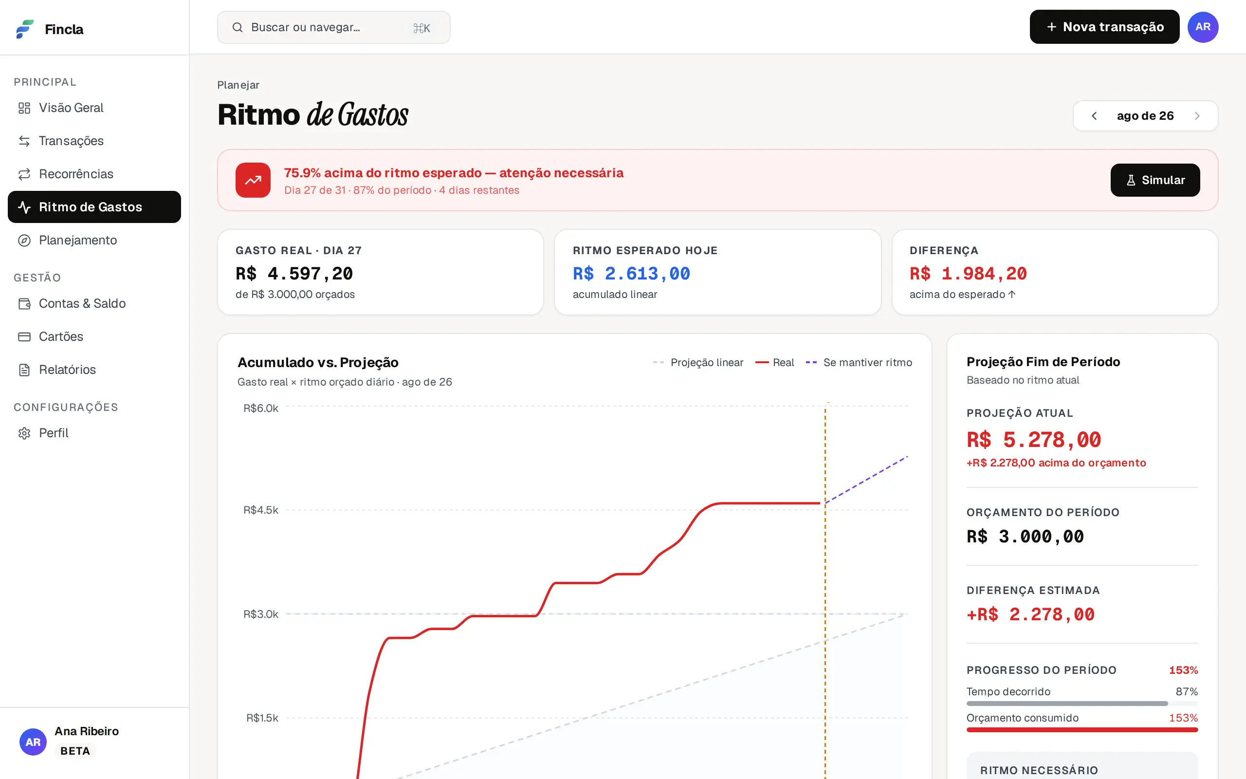The width and height of the screenshot is (1246, 779).
Task: Click the 87% Tempo decorrido value
Action: coord(1187,692)
